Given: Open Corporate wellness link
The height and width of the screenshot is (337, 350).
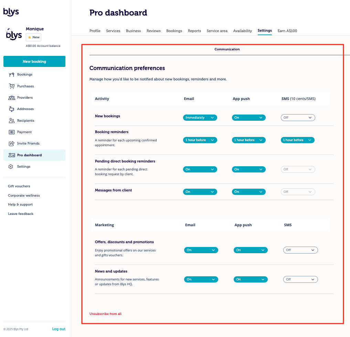Looking at the screenshot, I should click(24, 196).
